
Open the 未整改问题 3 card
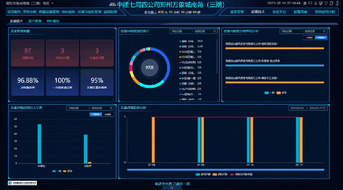97,53
